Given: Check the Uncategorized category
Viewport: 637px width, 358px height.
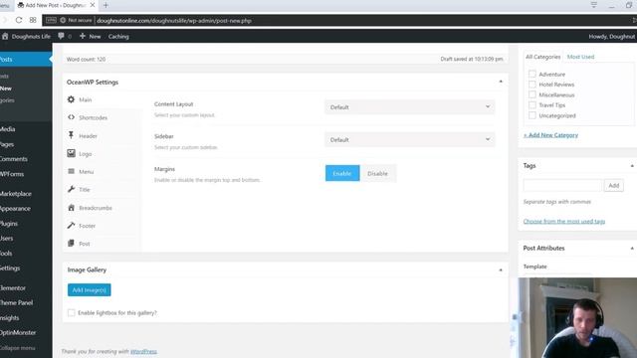Looking at the screenshot, I should (x=532, y=115).
